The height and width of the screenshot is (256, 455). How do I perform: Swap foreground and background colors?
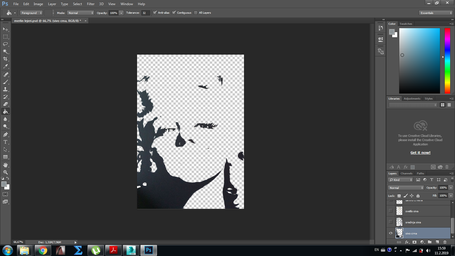click(x=8, y=178)
